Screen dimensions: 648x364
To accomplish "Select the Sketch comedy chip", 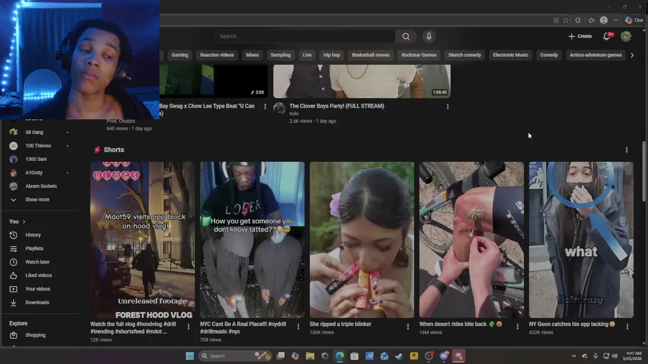I will [x=465, y=55].
